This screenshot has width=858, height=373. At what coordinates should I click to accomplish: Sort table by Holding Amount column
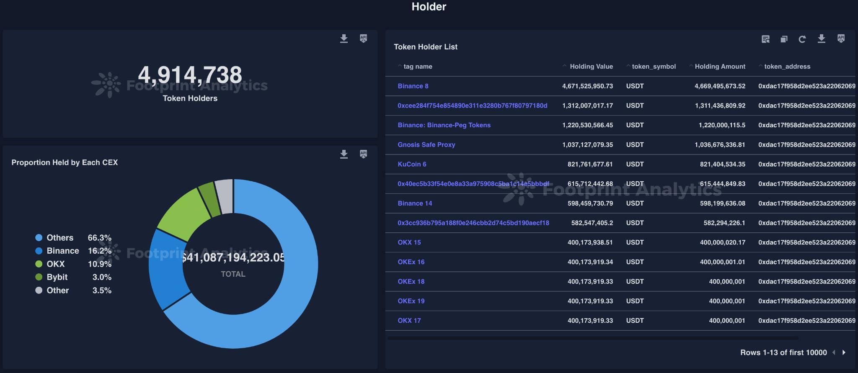click(x=720, y=67)
